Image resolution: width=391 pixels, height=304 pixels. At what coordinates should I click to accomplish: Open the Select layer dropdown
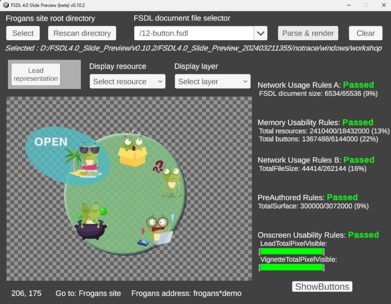[x=212, y=81]
